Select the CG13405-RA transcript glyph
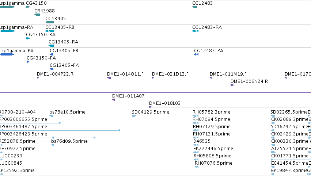This screenshot has height=176, width=311. tap(51, 46)
